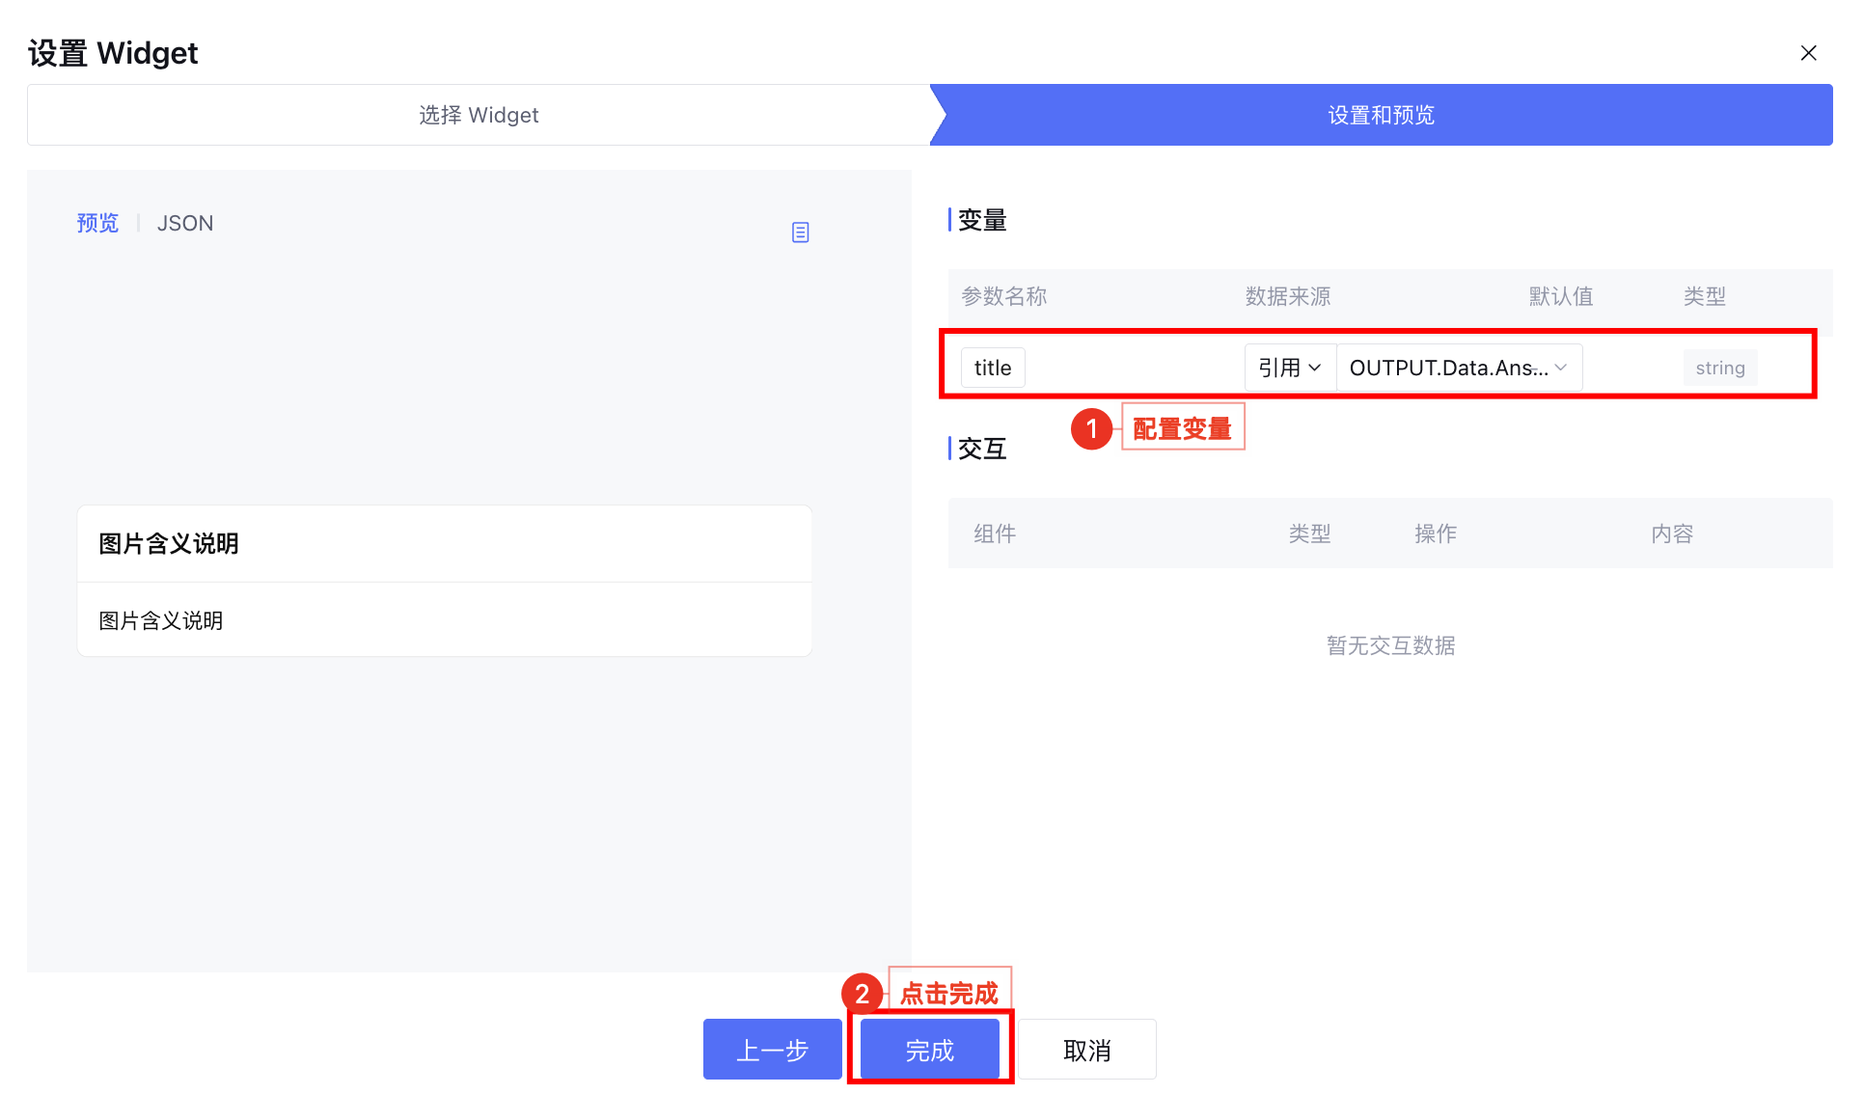
Task: Click the 组件 column header in 交互
Action: click(994, 533)
